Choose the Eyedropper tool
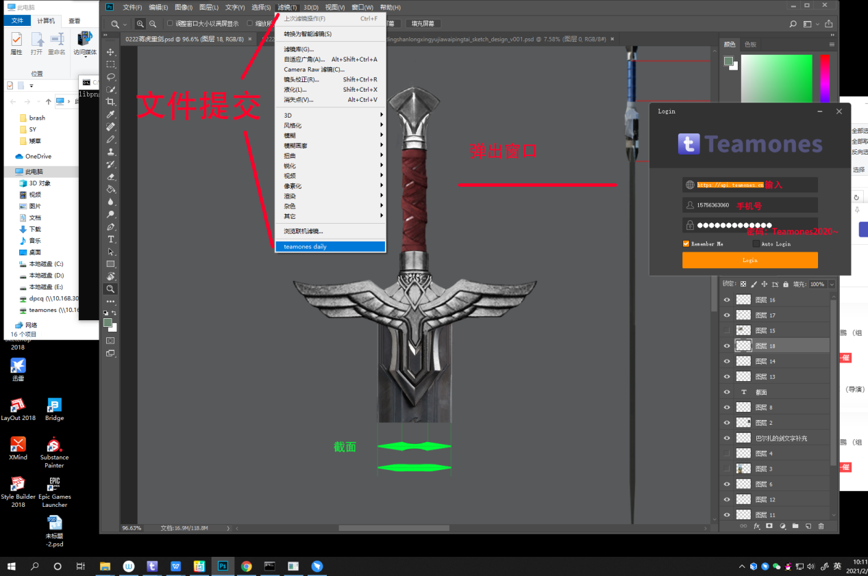Viewport: 868px width, 576px height. (x=110, y=114)
